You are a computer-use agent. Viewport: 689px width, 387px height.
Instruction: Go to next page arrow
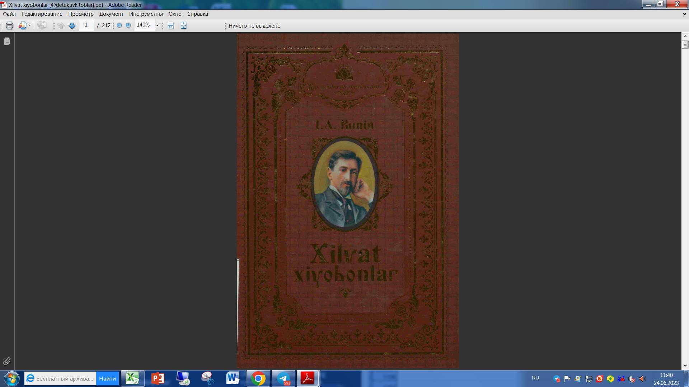(x=72, y=25)
